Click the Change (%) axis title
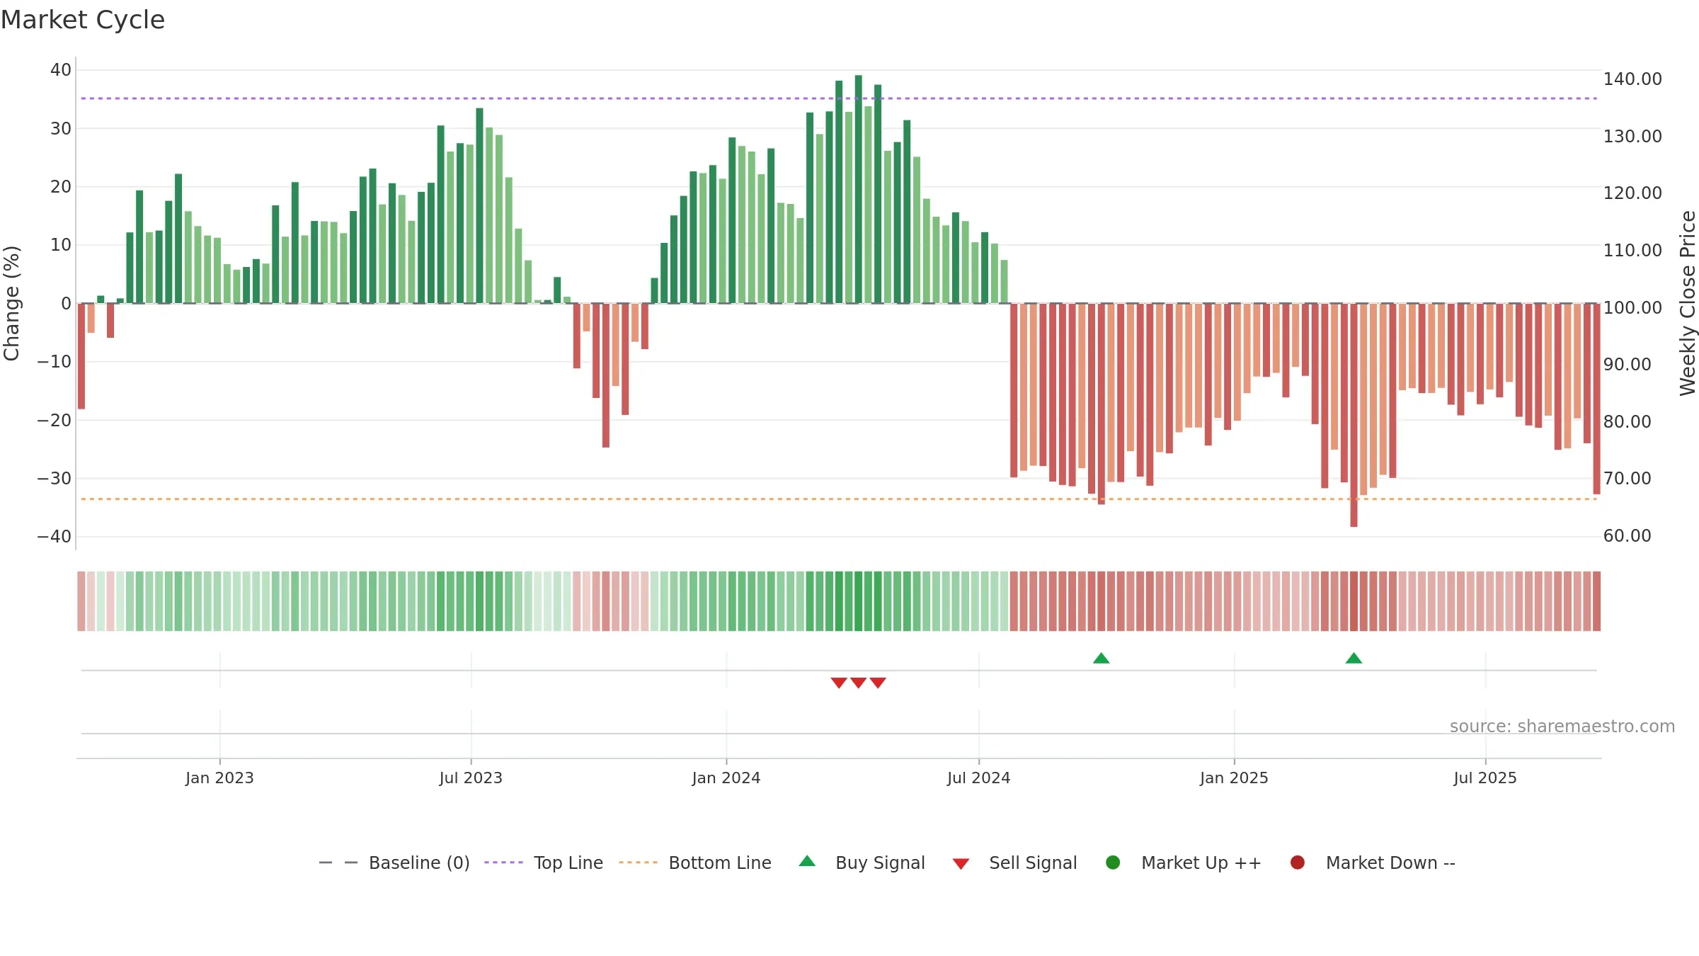This screenshot has height=956, width=1699. (x=11, y=303)
